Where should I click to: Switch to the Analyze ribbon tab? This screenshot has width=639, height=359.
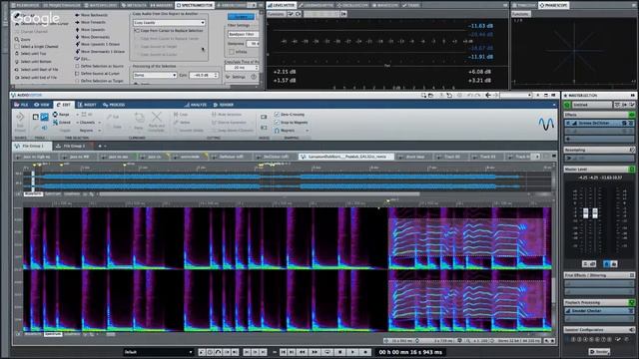196,105
